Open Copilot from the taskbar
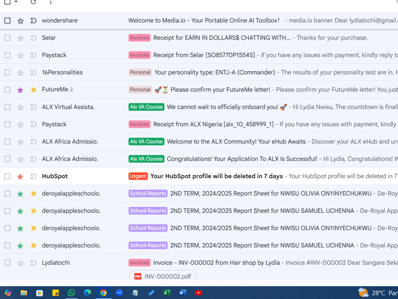Viewport: 398px width, 299px height. coord(8,293)
